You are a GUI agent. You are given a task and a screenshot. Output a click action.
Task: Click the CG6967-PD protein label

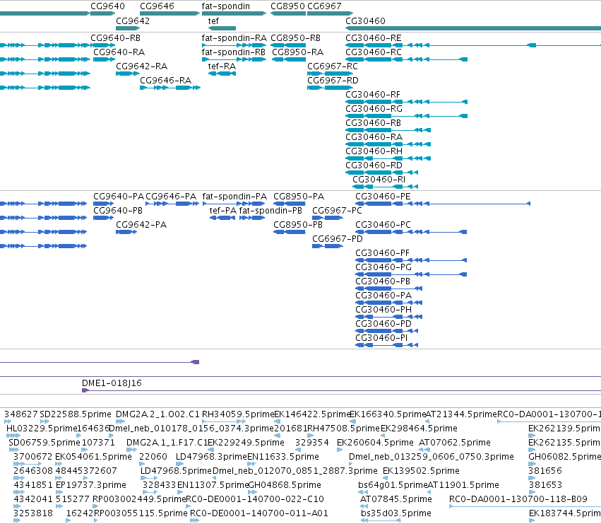338,239
